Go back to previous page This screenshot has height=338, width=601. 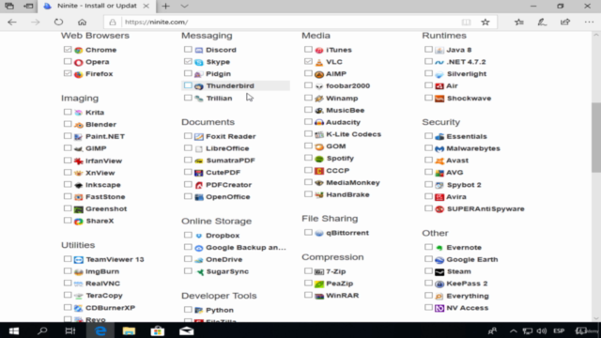pyautogui.click(x=12, y=23)
